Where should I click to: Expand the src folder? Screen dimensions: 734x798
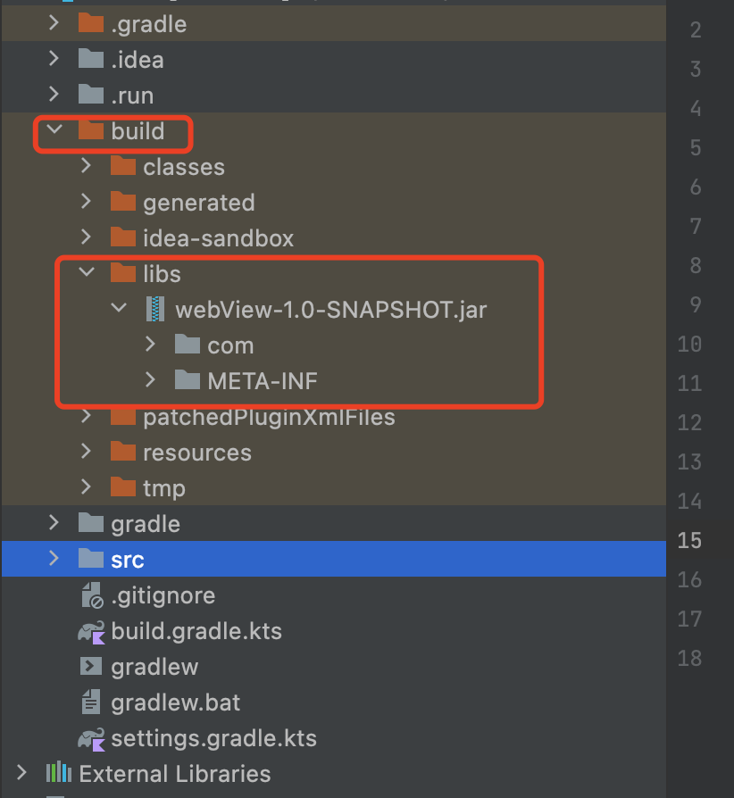point(54,560)
